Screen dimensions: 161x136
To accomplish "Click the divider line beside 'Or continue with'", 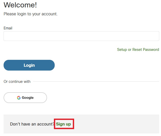I will tap(96, 82).
